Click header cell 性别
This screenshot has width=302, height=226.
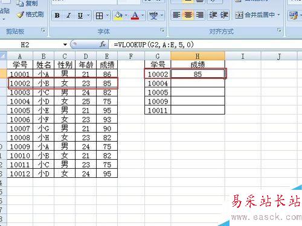tap(65, 65)
